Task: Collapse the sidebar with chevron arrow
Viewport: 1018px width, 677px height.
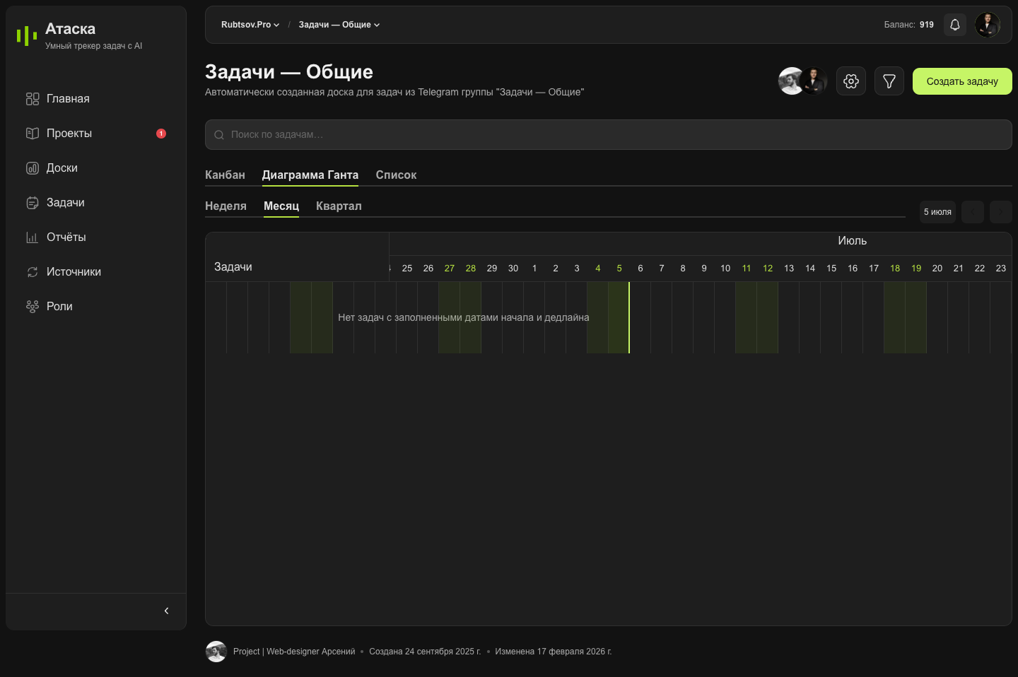Action: tap(167, 611)
